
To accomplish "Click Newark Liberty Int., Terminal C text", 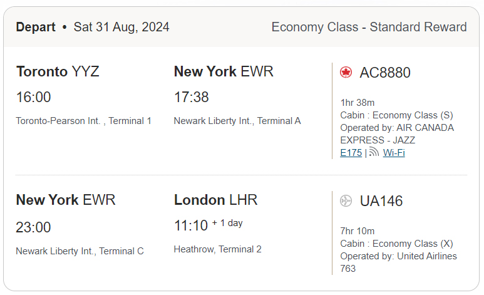I will pos(80,251).
